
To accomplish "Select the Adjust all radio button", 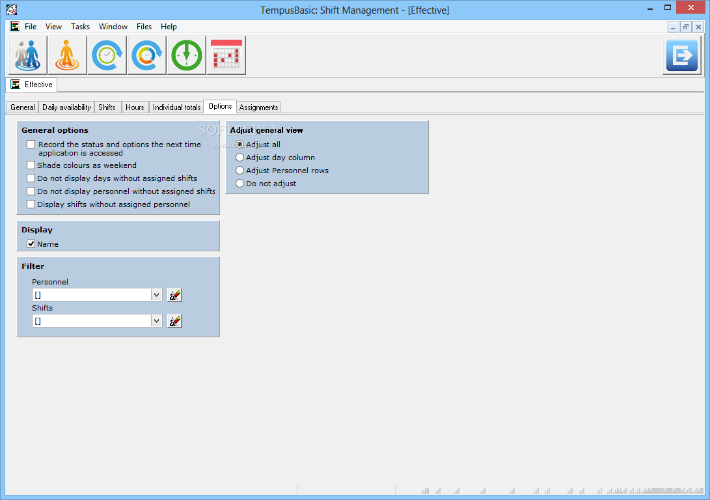I will point(240,145).
